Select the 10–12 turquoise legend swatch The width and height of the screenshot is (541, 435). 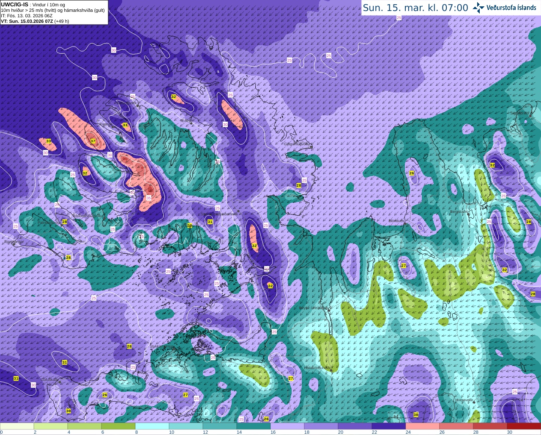186,426
